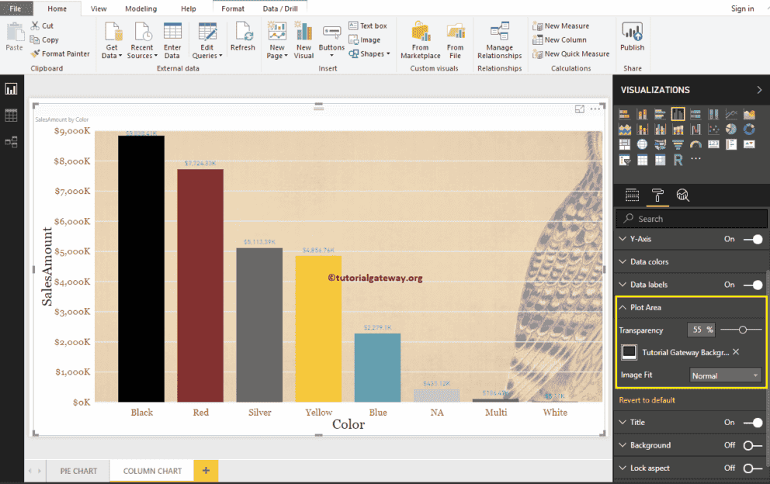Select the slicer visual
Viewport: 770px width, 484px height.
pos(624,160)
